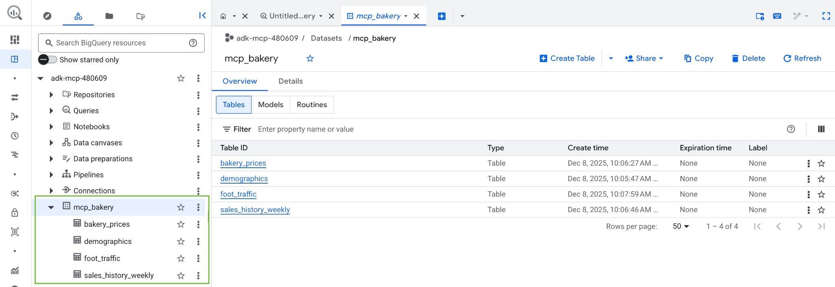Open the sales_history_weekly table link
This screenshot has width=835, height=287.
255,210
